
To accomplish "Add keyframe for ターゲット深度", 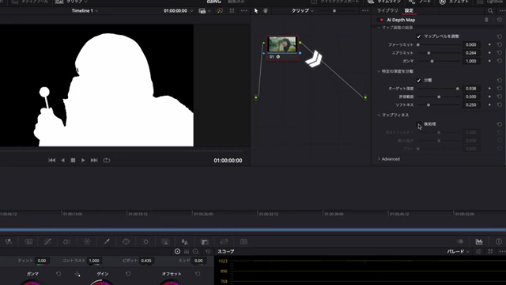I will click(x=489, y=88).
